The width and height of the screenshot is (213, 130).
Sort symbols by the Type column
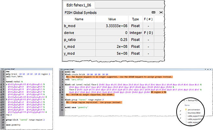pos(135,19)
